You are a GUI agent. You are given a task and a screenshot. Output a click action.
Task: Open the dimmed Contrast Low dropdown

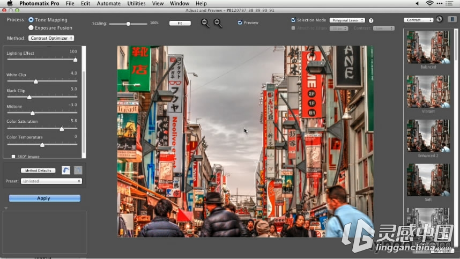(384, 28)
